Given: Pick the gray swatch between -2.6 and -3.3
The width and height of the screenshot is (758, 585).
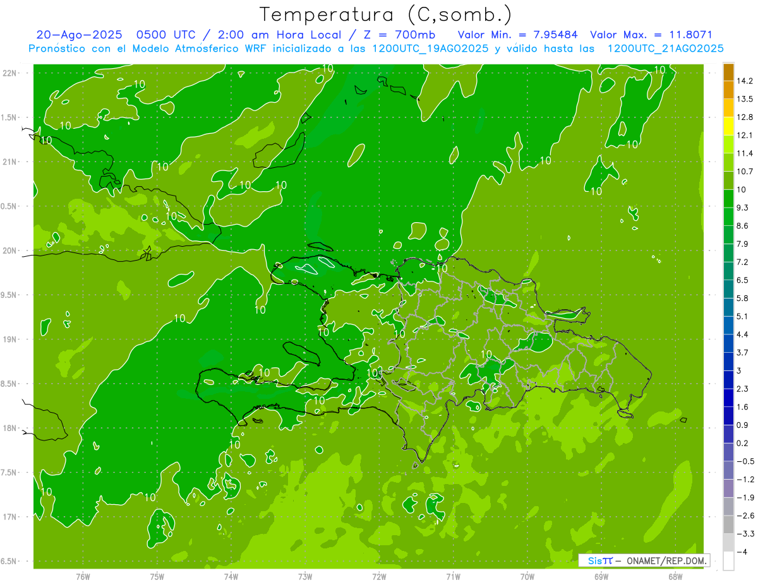Looking at the screenshot, I should click(x=728, y=525).
